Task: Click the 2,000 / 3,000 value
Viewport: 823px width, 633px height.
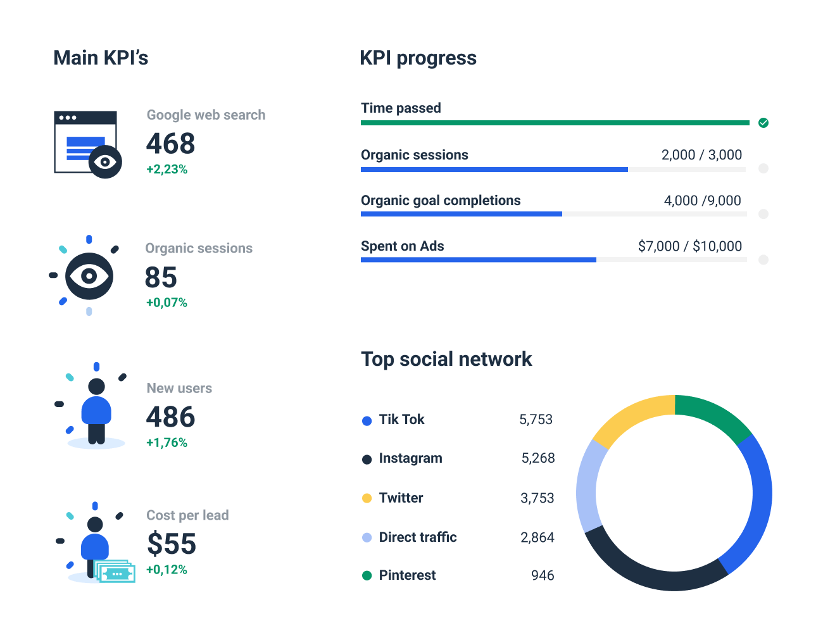Action: [x=701, y=155]
